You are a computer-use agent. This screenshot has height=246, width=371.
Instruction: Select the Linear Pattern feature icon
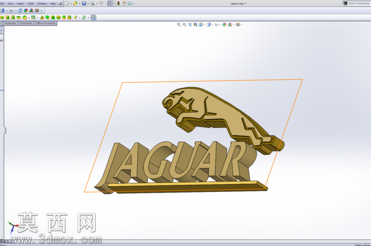(x=33, y=17)
